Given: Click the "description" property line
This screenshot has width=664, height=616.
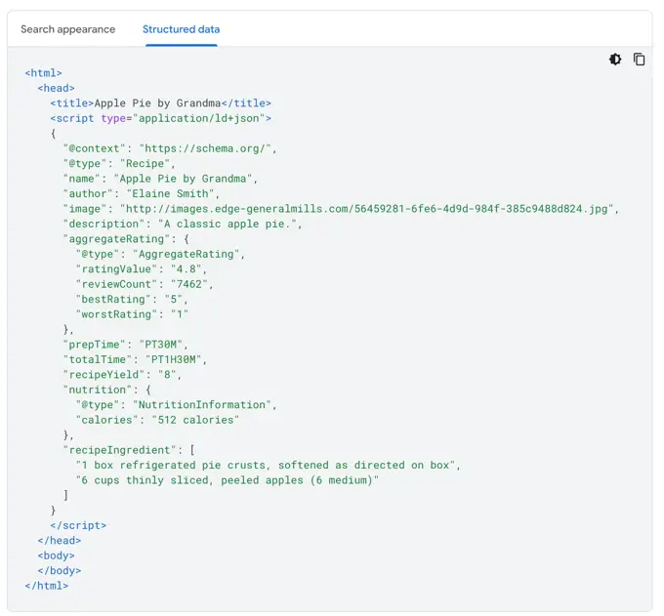Looking at the screenshot, I should click(183, 224).
